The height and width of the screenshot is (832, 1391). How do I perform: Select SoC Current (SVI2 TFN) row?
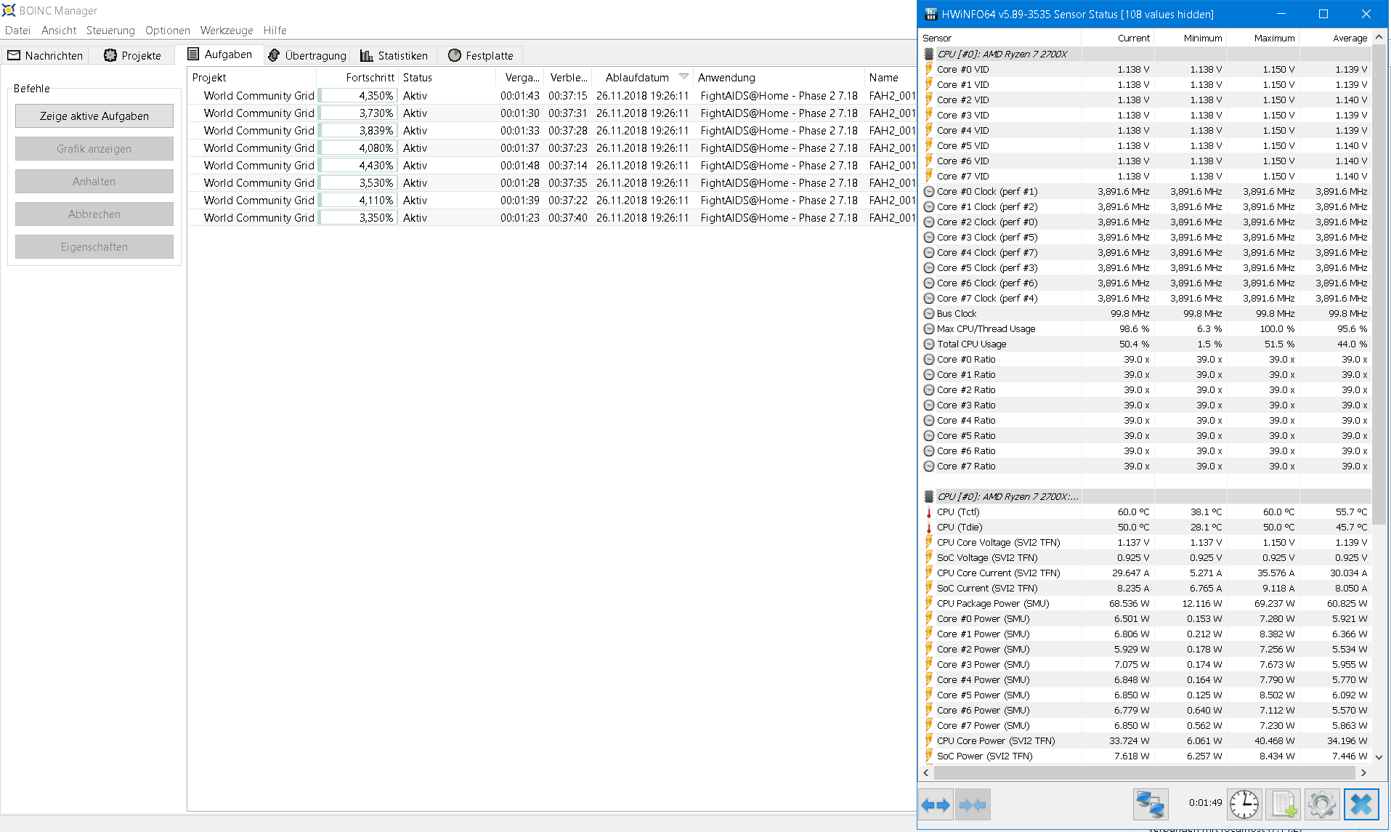pos(1145,588)
